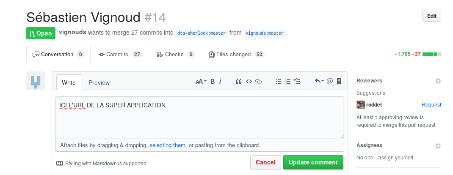Open the saved replies dropdown
This screenshot has width=453, height=175.
pos(319,82)
